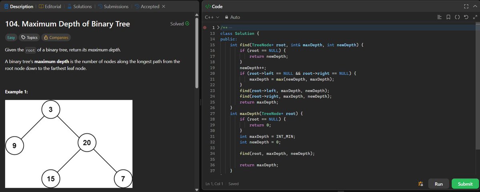Image resolution: width=480 pixels, height=192 pixels.
Task: Click the 'return 0;' line
Action: (260, 125)
